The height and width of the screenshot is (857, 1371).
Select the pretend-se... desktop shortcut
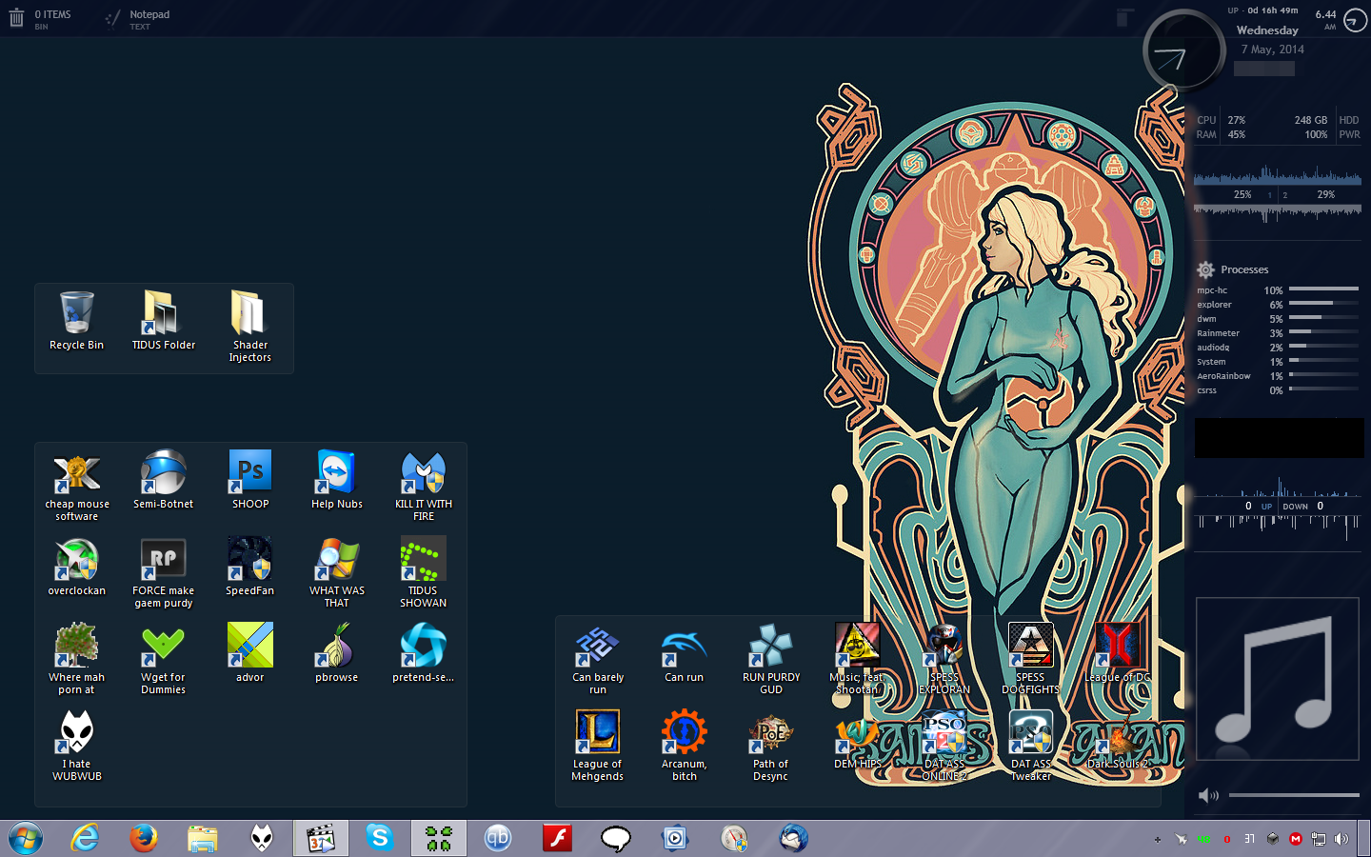(x=424, y=654)
